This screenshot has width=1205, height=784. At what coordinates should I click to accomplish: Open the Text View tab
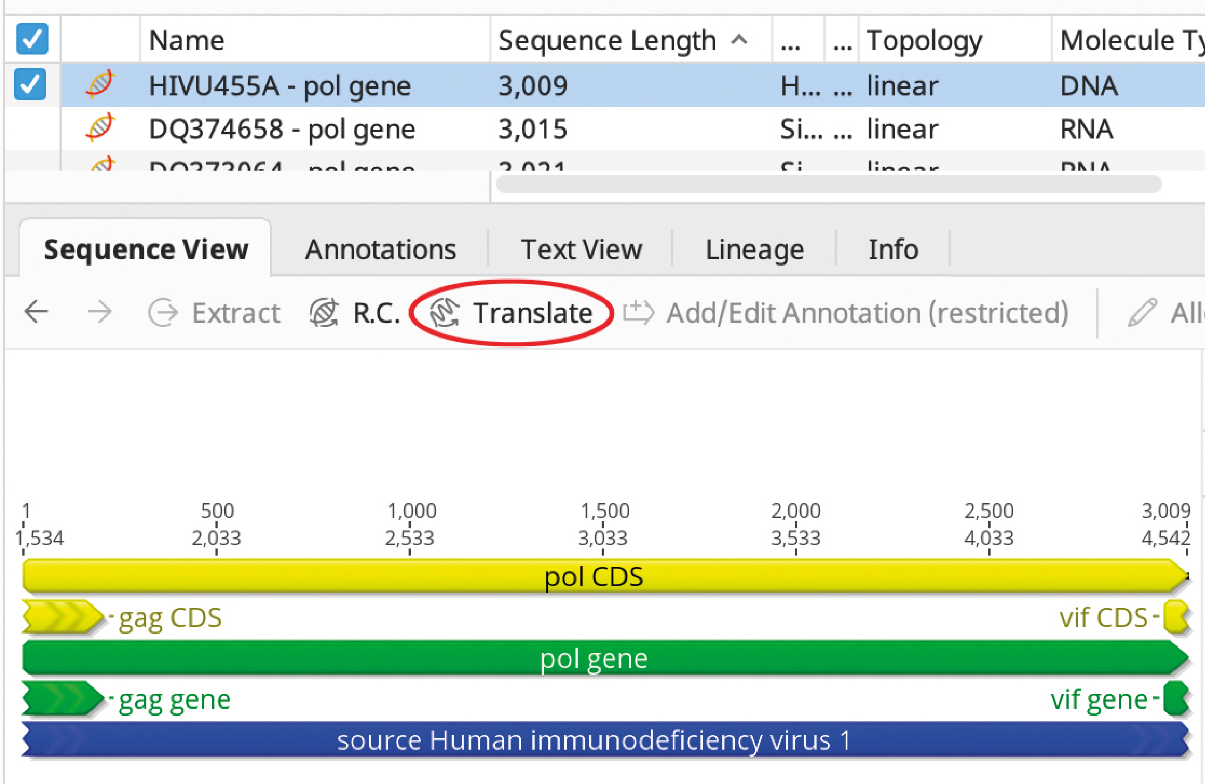click(581, 249)
